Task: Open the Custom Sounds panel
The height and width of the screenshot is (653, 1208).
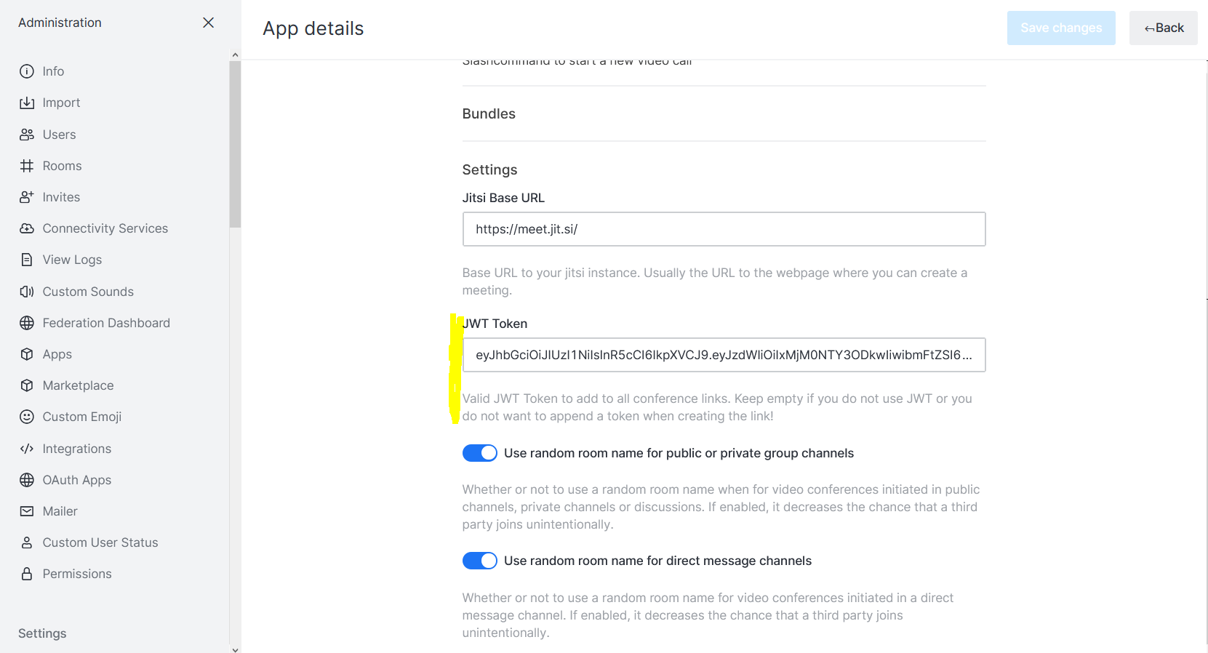Action: tap(88, 291)
